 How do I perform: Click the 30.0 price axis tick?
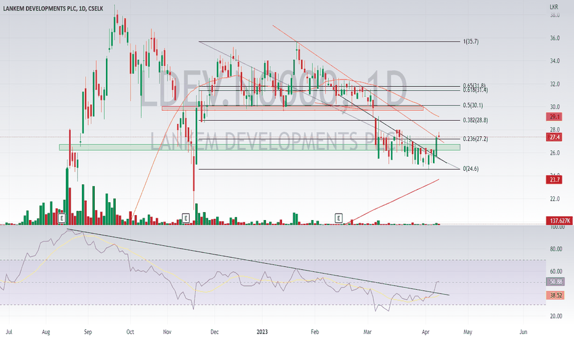554,107
